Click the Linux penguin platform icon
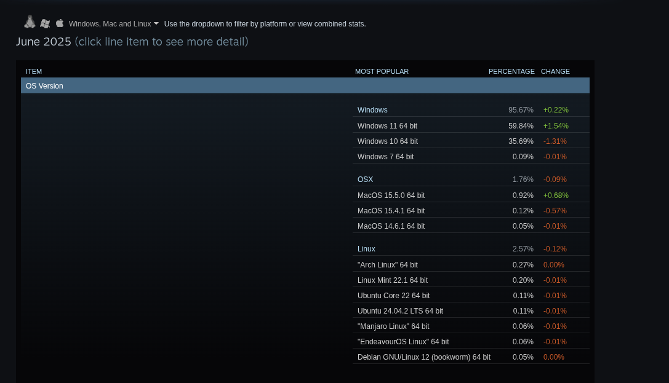Image resolution: width=669 pixels, height=383 pixels. pyautogui.click(x=30, y=22)
